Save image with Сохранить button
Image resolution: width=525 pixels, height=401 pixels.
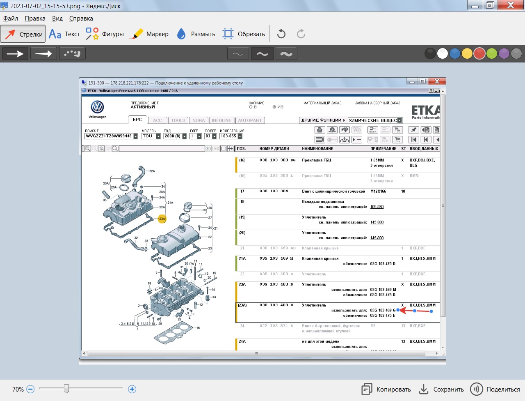[441, 389]
